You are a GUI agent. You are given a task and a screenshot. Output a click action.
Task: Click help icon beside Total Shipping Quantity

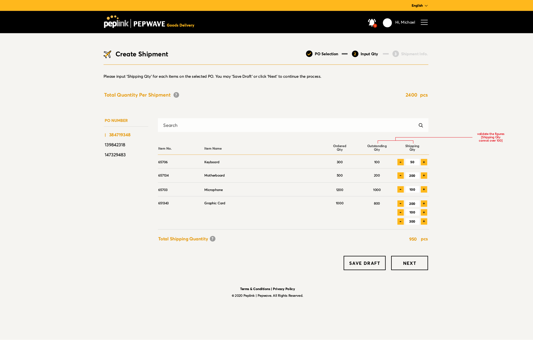(213, 239)
